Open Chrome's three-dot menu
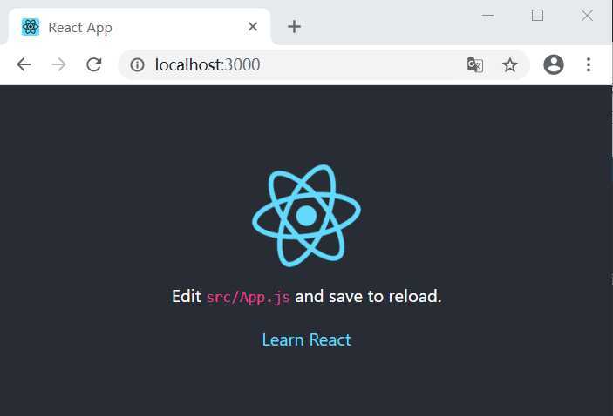This screenshot has width=613, height=416. click(589, 64)
